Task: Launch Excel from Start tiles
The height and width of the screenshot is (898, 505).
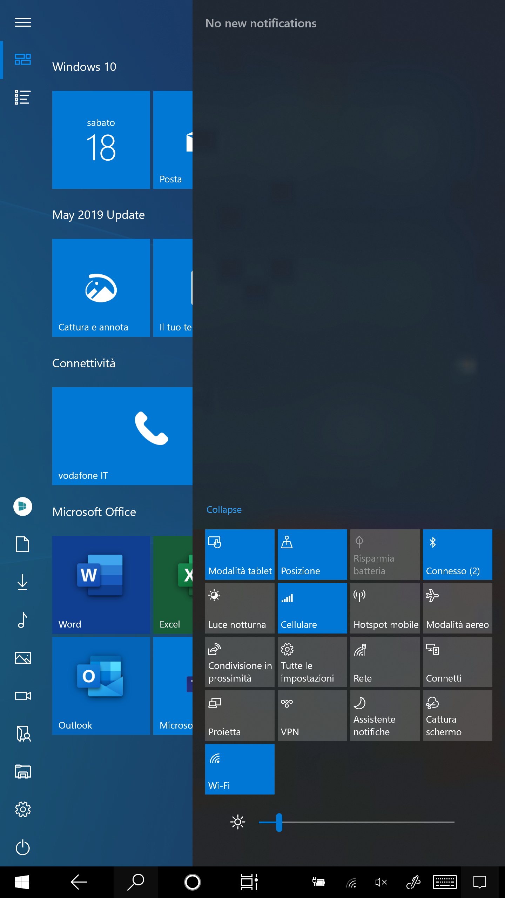Action: [x=173, y=585]
